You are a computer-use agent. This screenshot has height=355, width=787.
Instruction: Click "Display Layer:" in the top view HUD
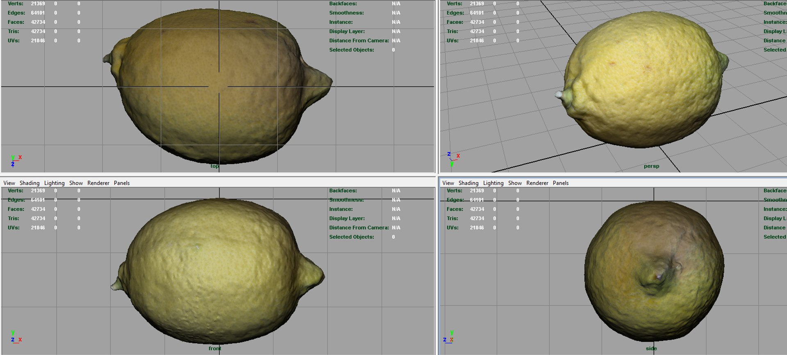click(x=347, y=31)
